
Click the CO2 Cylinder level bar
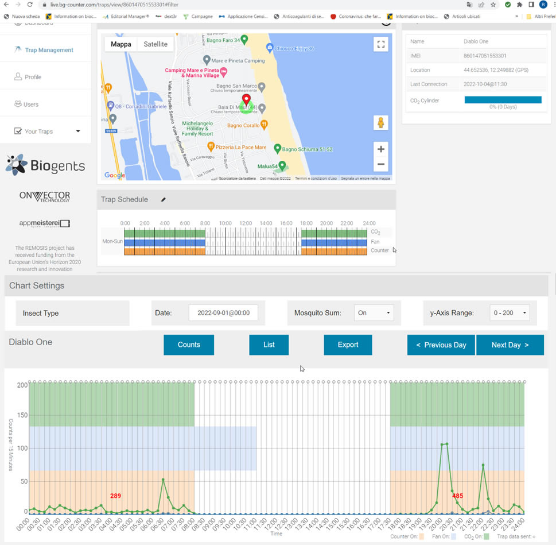[x=503, y=100]
